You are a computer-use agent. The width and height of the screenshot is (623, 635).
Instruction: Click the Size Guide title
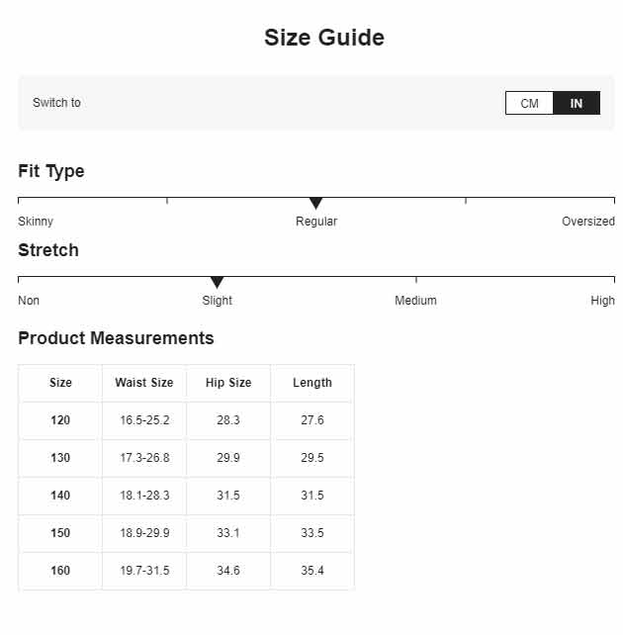point(324,38)
